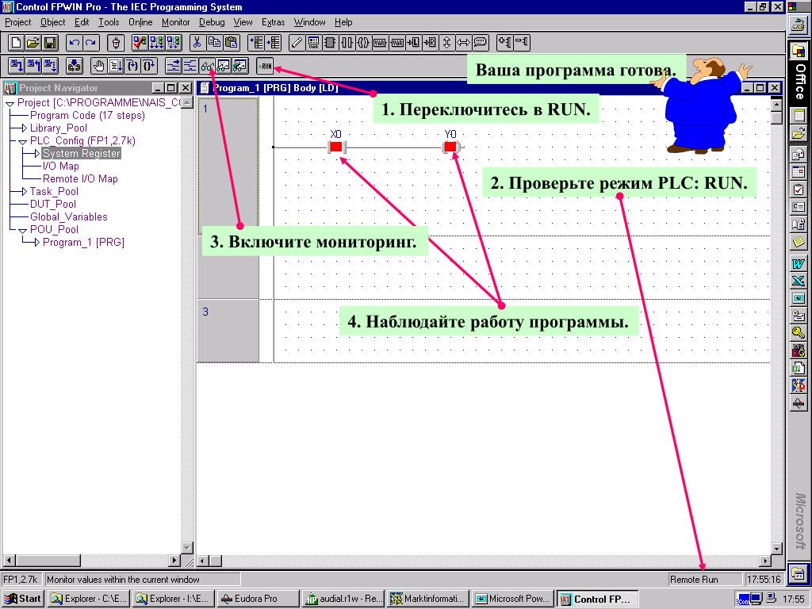This screenshot has height=609, width=812.
Task: Open the Tools menu
Action: point(109,22)
